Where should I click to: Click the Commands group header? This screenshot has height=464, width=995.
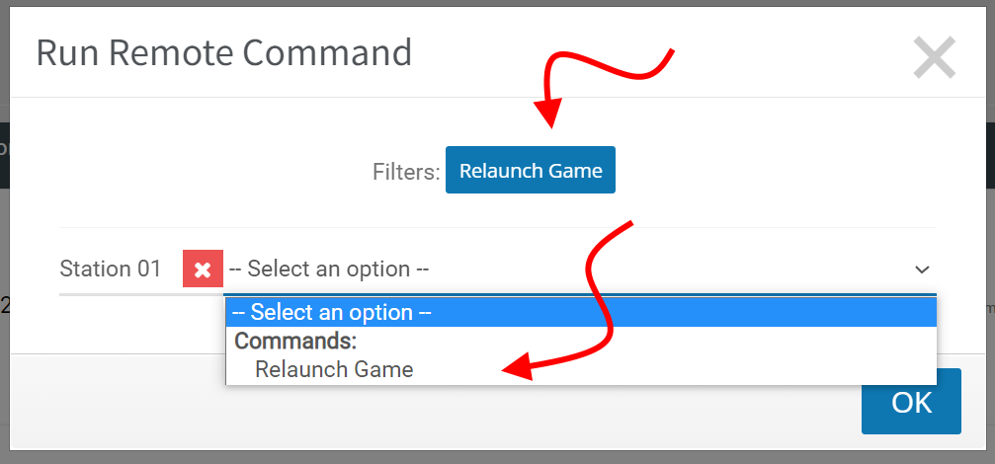coord(295,341)
